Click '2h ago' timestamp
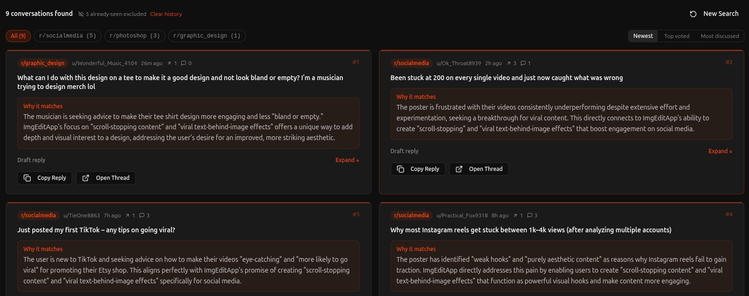 [x=493, y=63]
